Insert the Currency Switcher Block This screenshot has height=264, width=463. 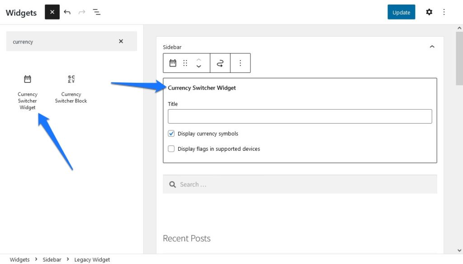coord(71,89)
